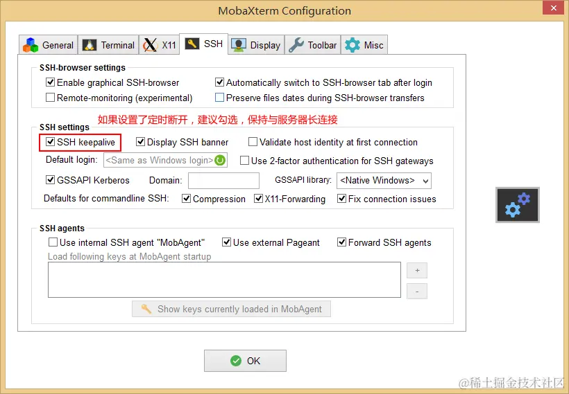The image size is (569, 394).
Task: Click the X11 tab X logo icon
Action: pyautogui.click(x=150, y=45)
